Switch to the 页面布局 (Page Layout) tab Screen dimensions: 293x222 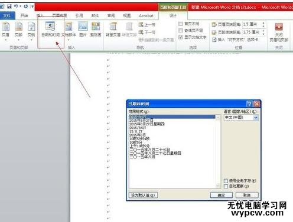[x=60, y=15]
